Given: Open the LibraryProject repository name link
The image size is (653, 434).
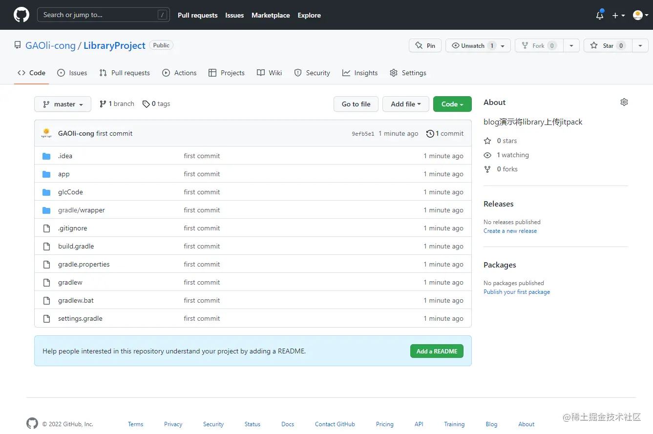Looking at the screenshot, I should point(114,45).
